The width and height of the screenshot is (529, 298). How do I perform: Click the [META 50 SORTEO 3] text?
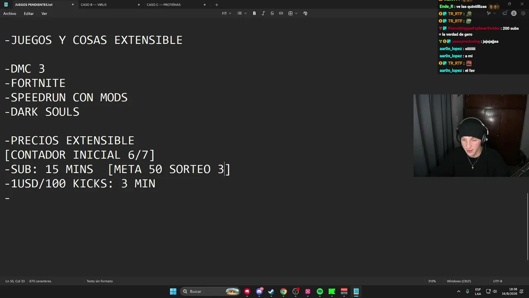(169, 169)
